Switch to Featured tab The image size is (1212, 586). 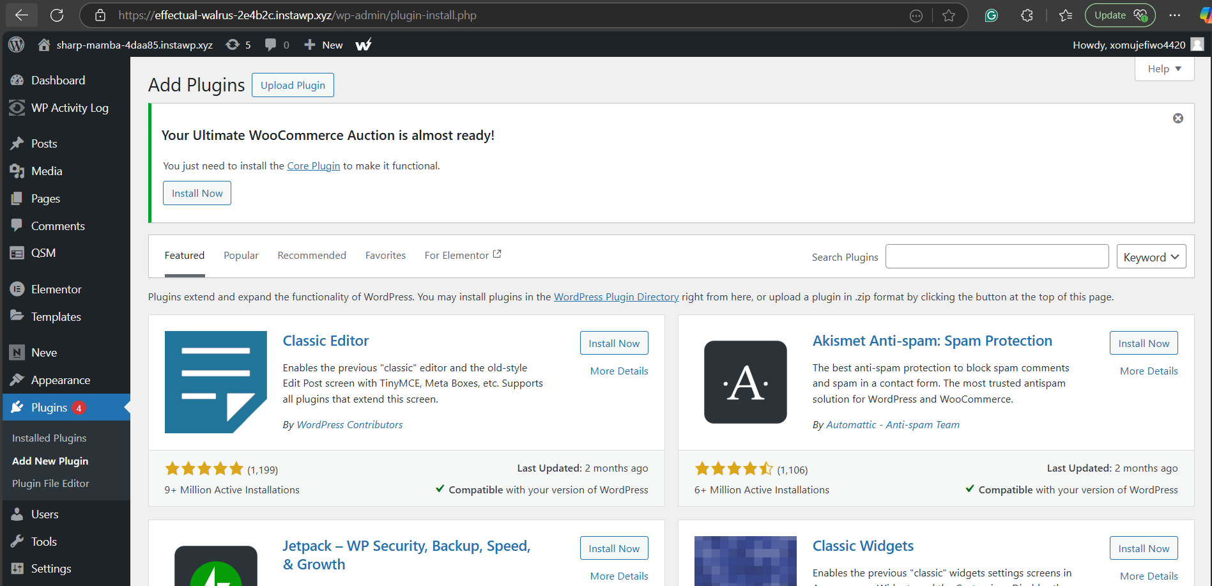(x=185, y=256)
